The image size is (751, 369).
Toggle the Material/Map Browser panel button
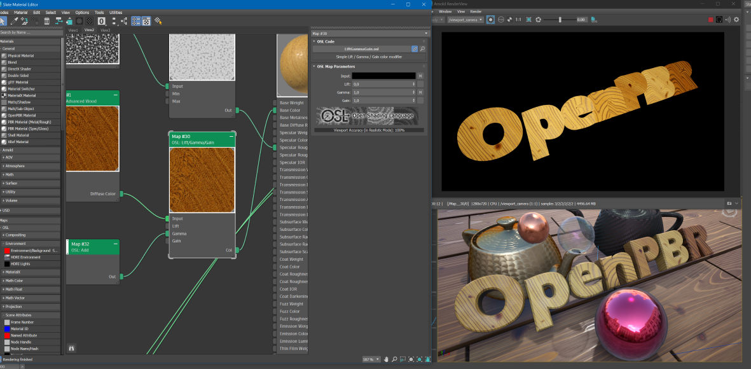tap(136, 21)
